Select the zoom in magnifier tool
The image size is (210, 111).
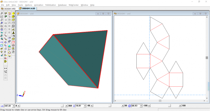pyautogui.click(x=2, y=13)
